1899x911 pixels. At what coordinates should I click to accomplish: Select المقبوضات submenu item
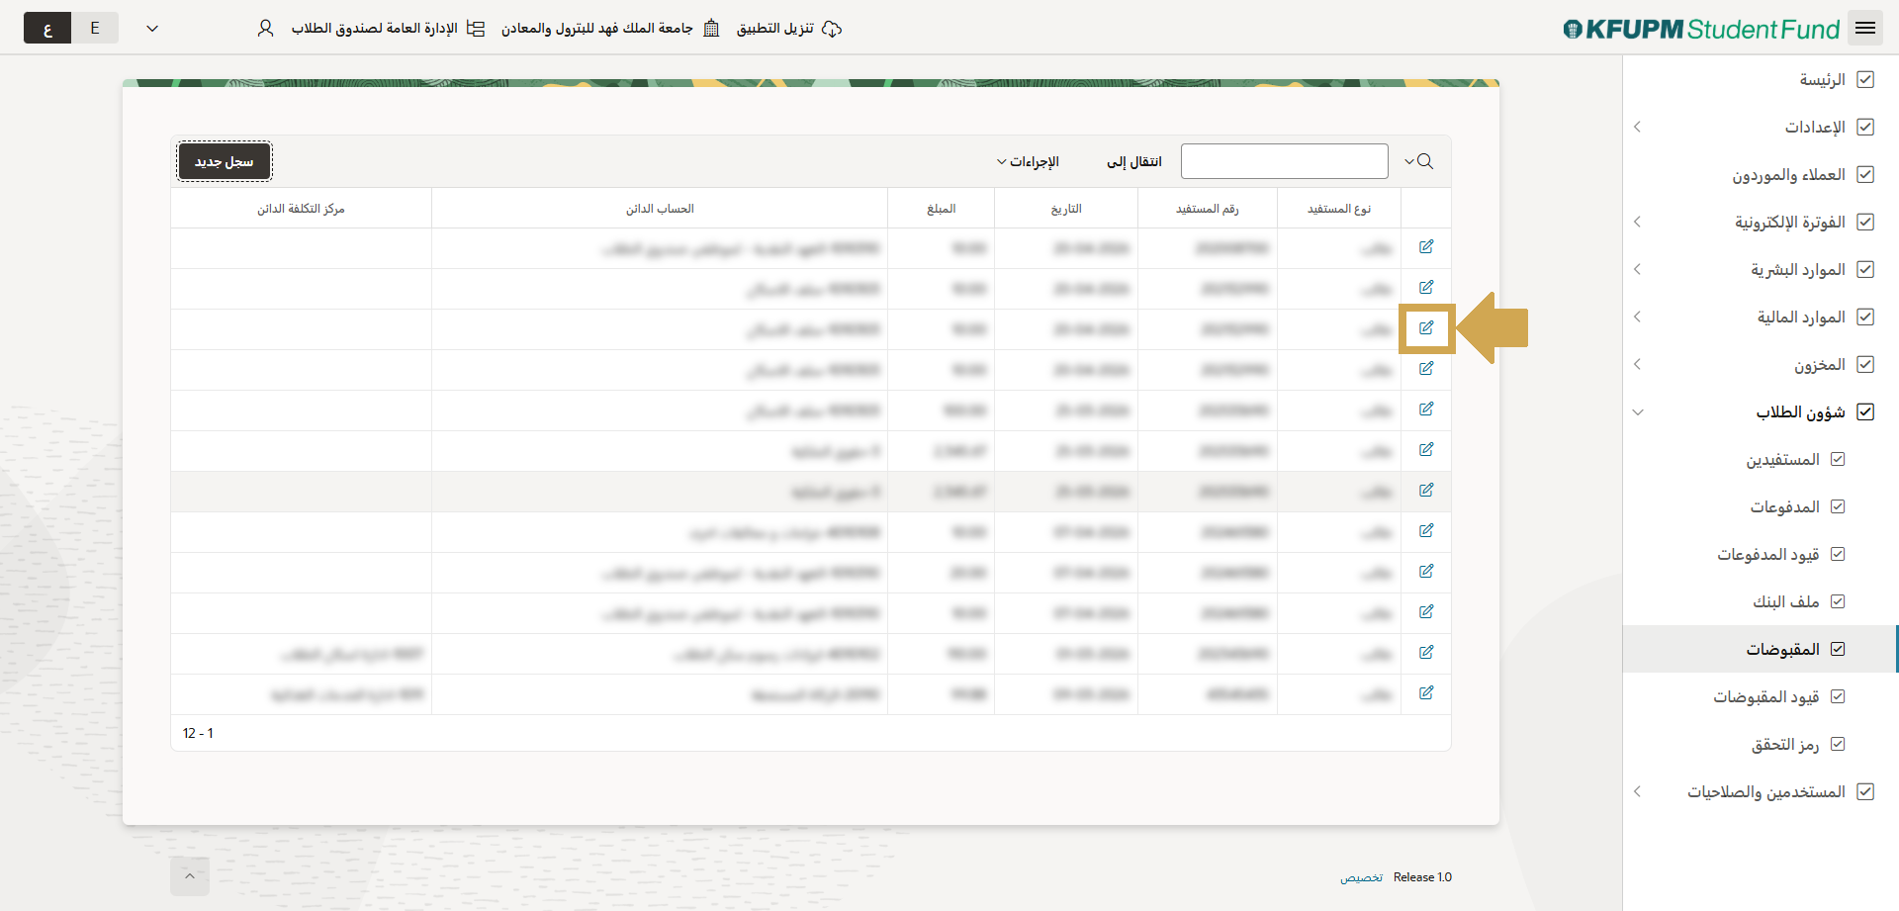(1761, 649)
